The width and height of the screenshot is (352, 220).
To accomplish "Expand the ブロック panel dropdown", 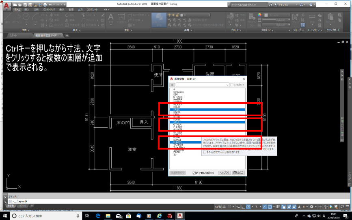I will click(236, 30).
